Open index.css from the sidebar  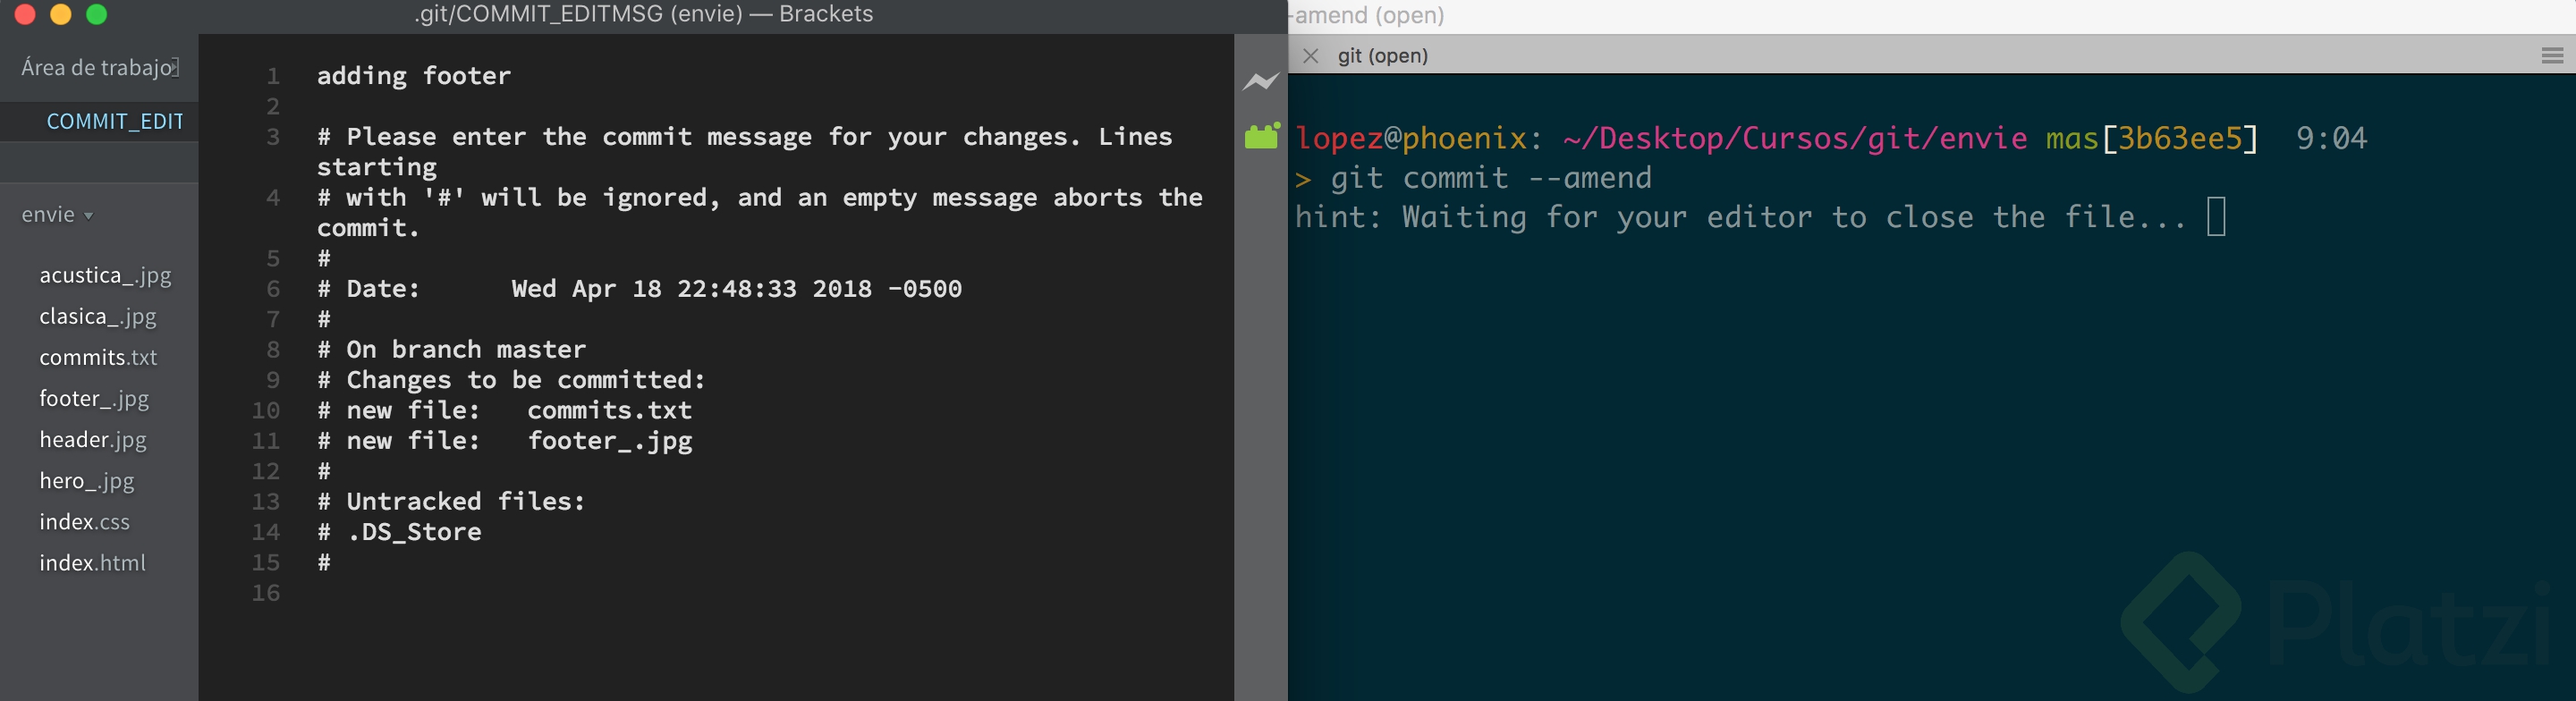[84, 522]
